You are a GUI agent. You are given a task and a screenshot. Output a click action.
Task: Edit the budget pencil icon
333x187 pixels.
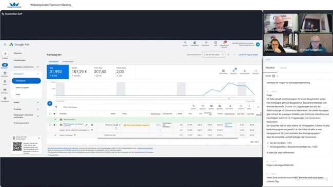(120, 125)
